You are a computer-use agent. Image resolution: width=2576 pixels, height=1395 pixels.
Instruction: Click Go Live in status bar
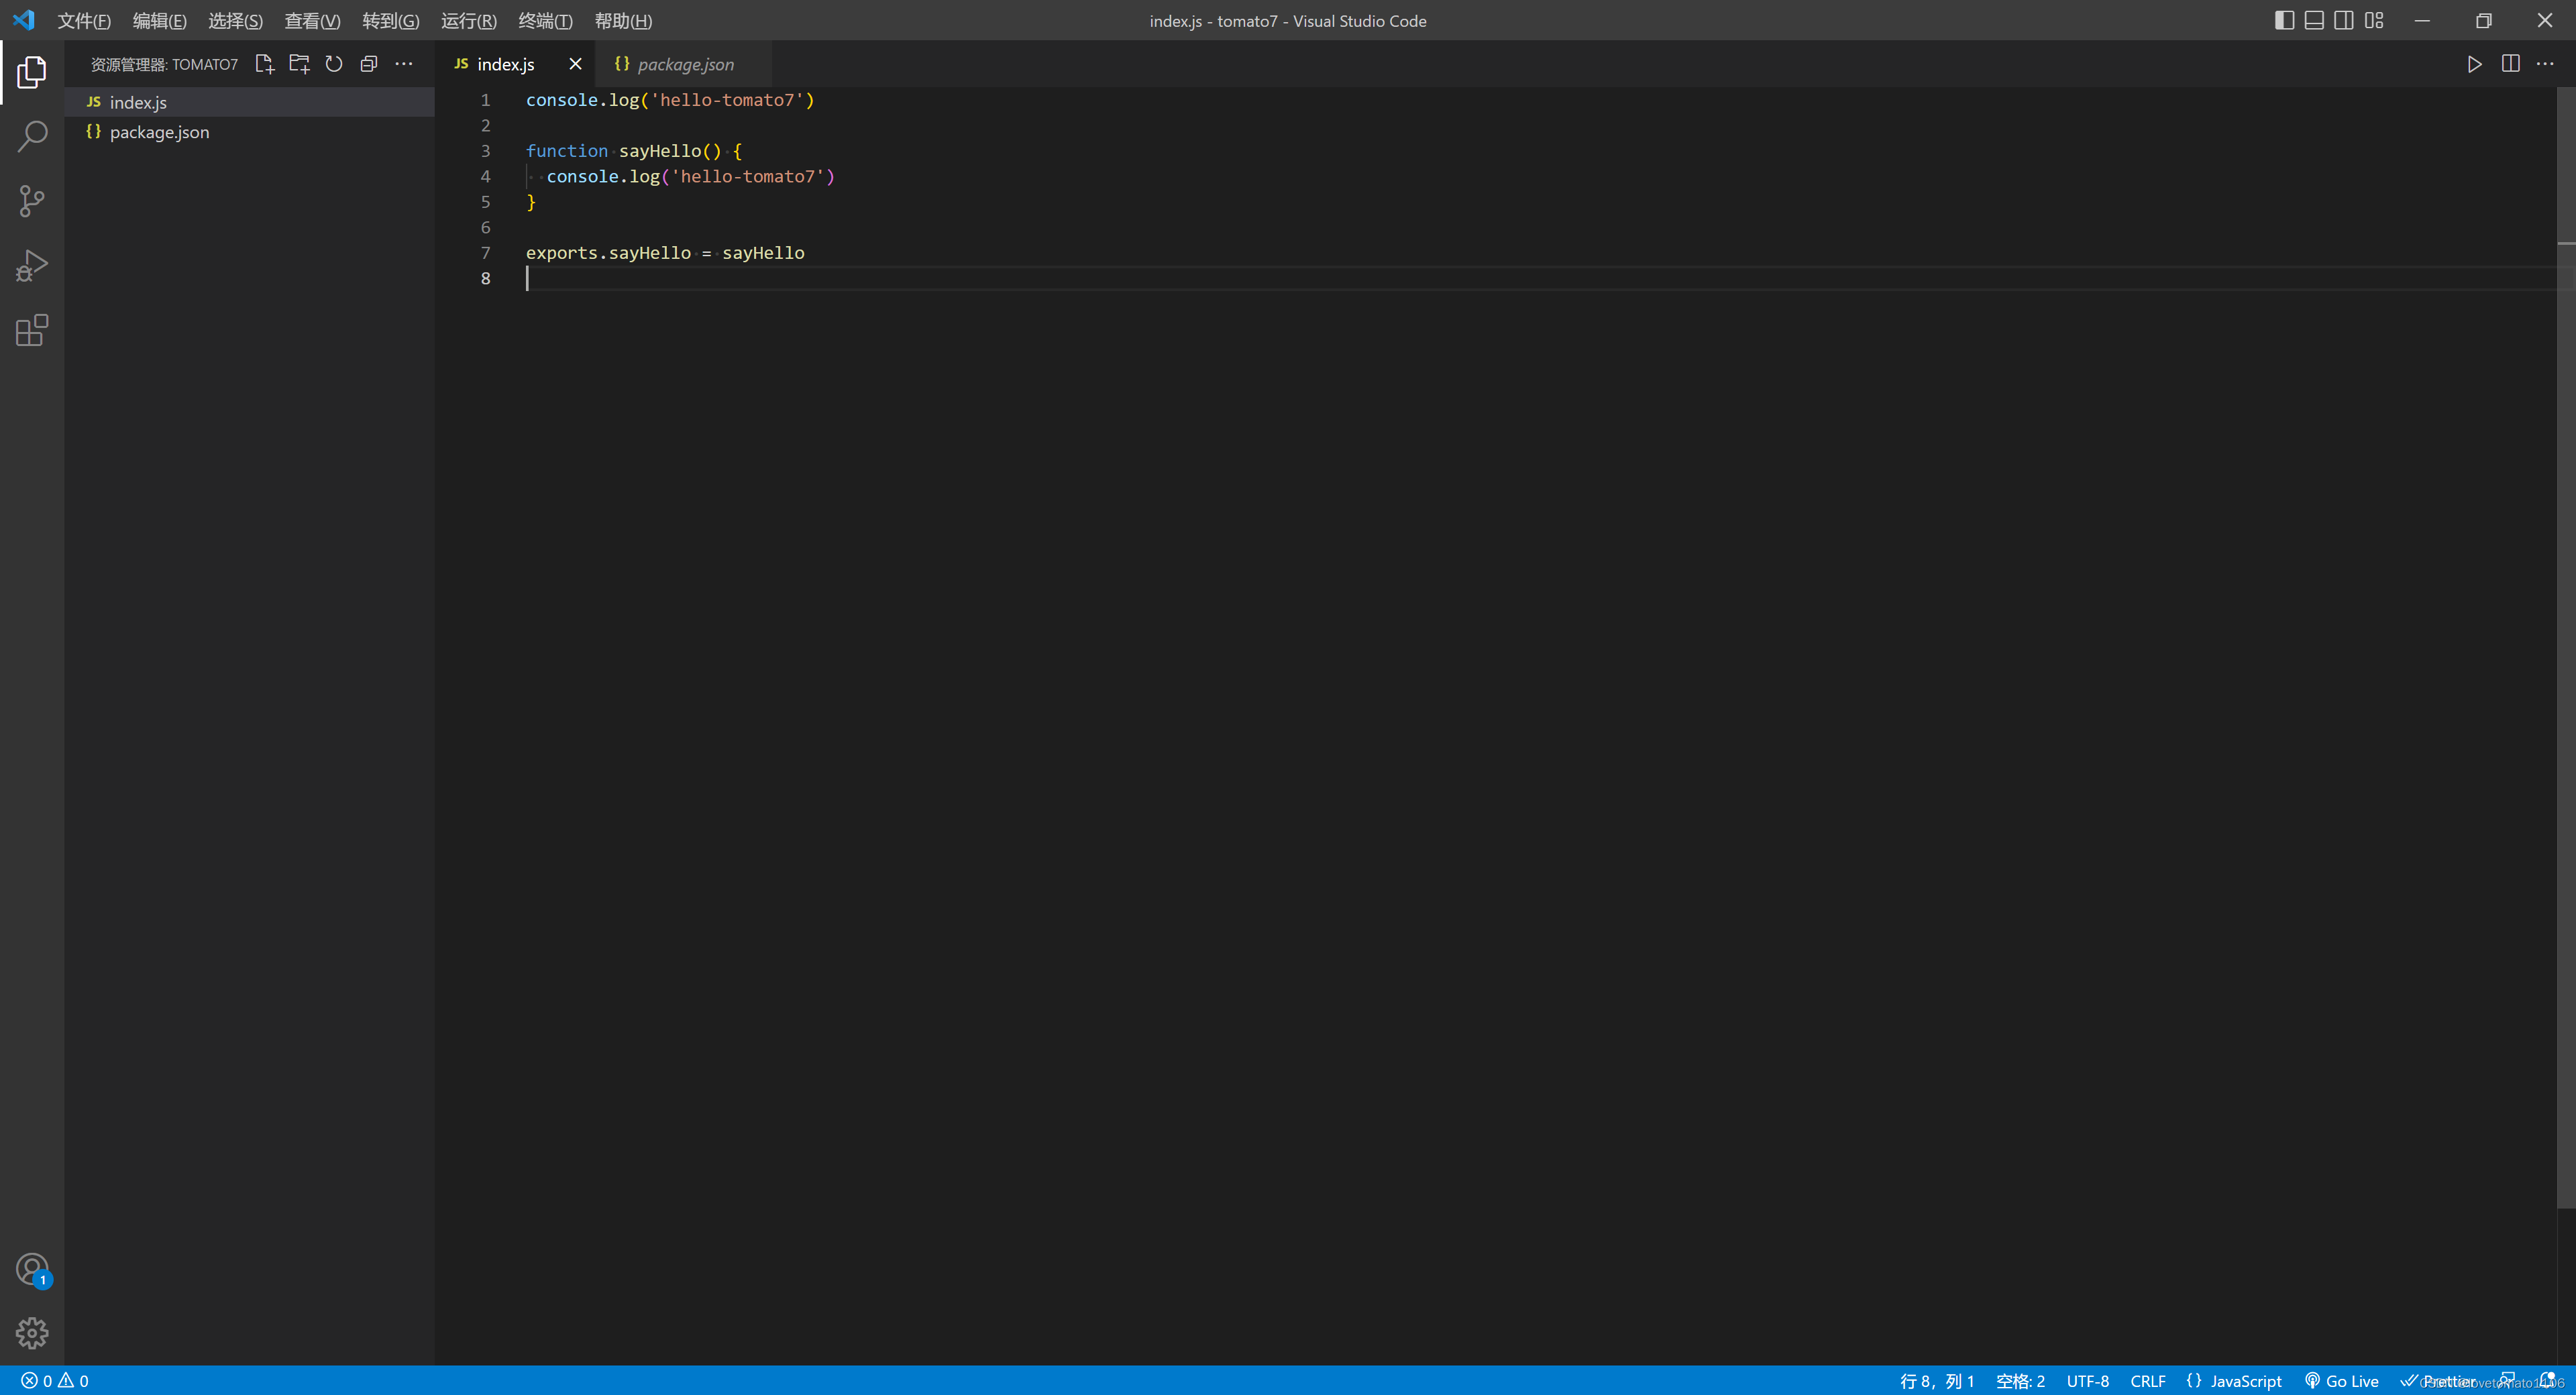(2342, 1380)
